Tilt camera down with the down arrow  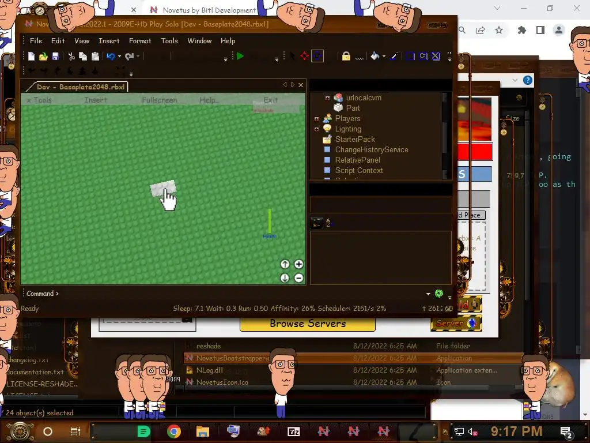click(x=285, y=278)
